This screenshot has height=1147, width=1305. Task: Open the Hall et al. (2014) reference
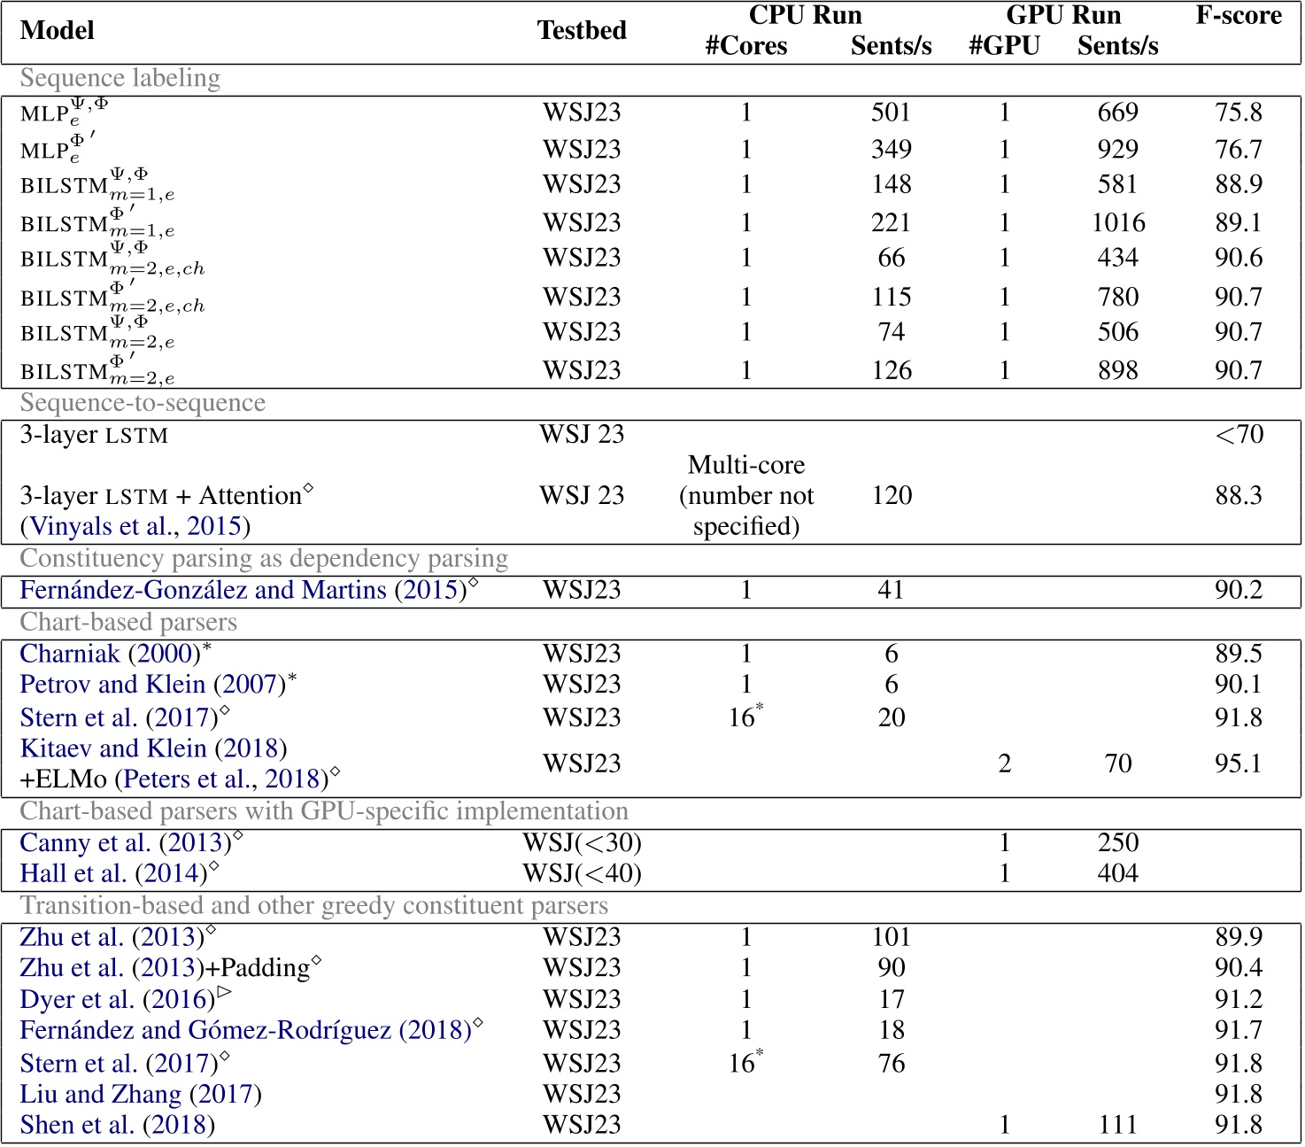coord(113,874)
